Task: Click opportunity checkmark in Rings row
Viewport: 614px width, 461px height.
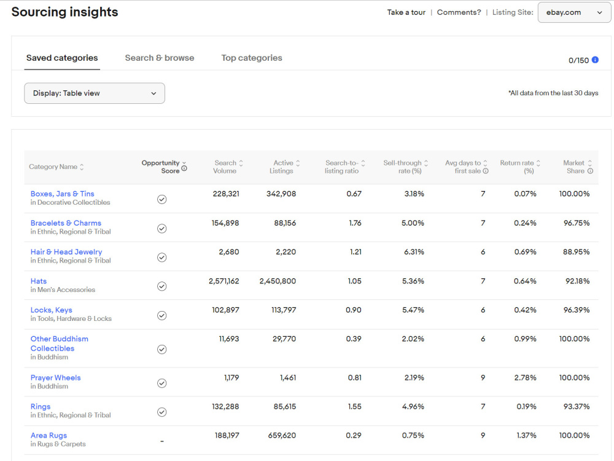Action: pyautogui.click(x=161, y=412)
